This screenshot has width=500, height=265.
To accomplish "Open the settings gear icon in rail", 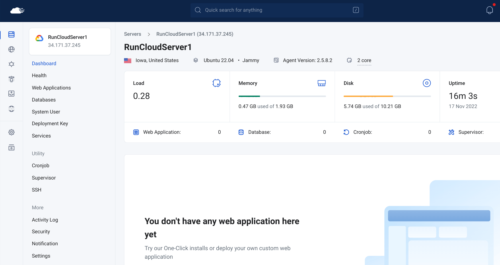I will tap(11, 132).
